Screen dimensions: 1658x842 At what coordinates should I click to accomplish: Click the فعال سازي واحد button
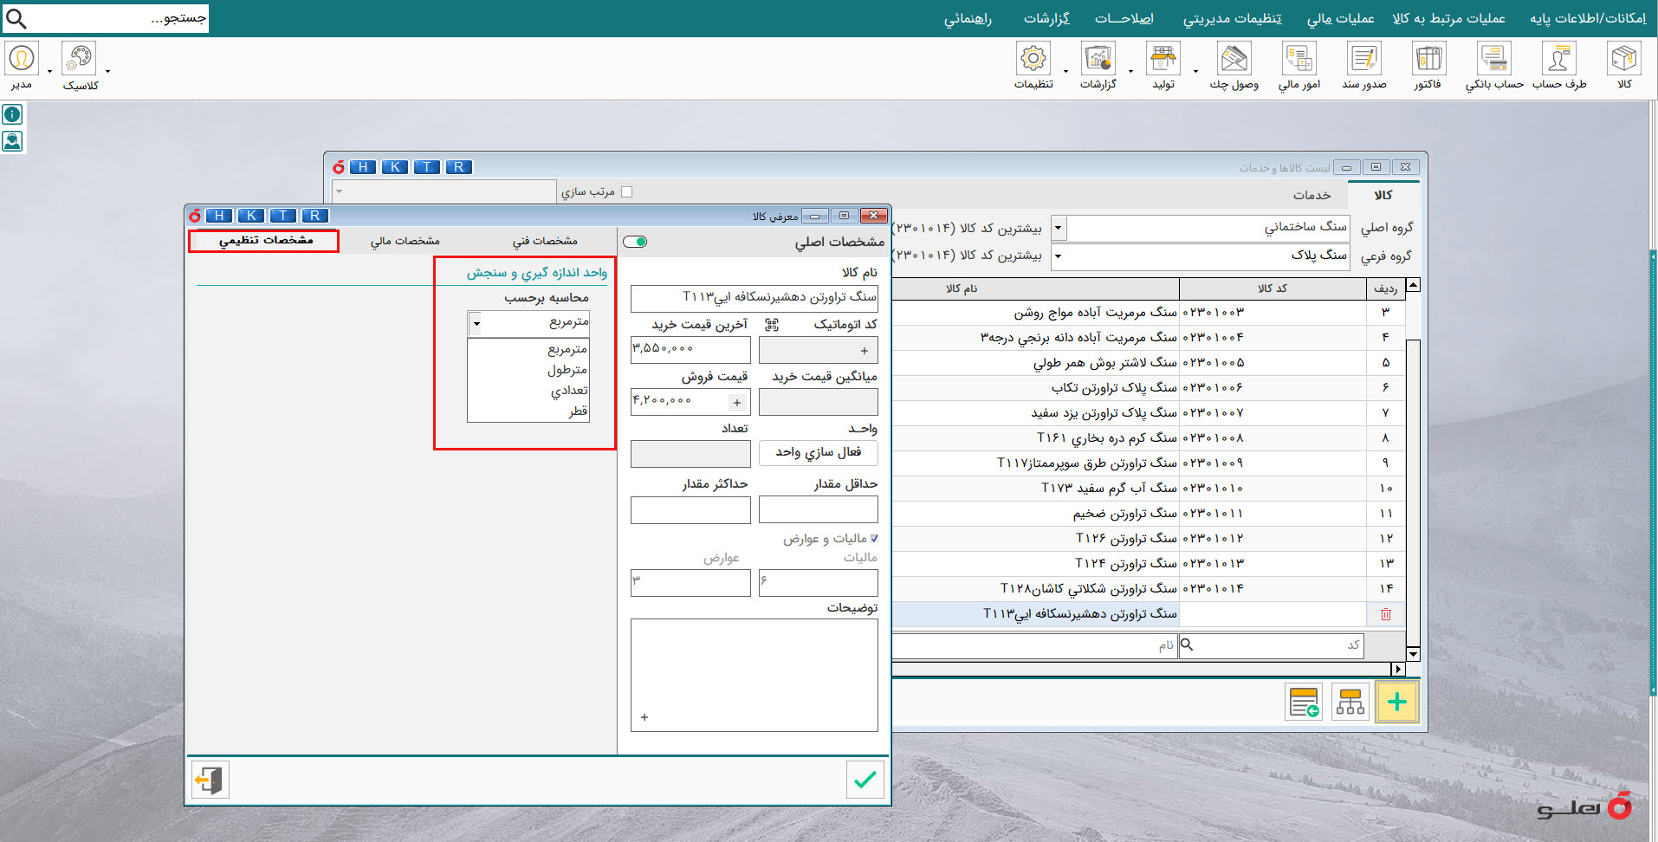(818, 452)
